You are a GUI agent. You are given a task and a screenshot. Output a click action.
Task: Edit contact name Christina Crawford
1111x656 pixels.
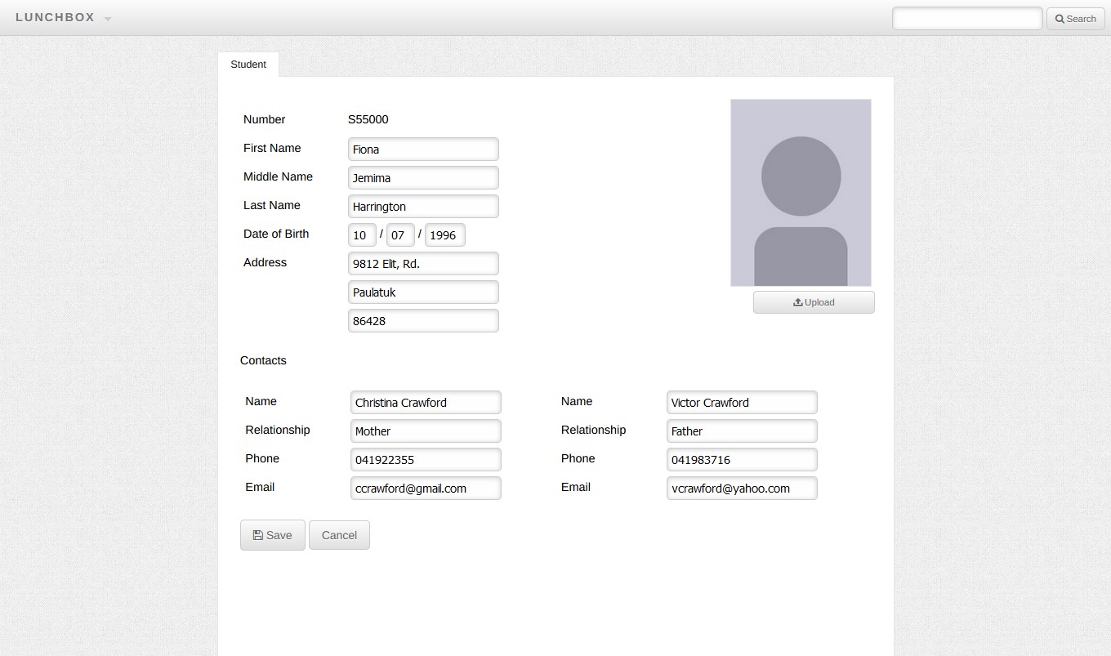click(x=426, y=403)
